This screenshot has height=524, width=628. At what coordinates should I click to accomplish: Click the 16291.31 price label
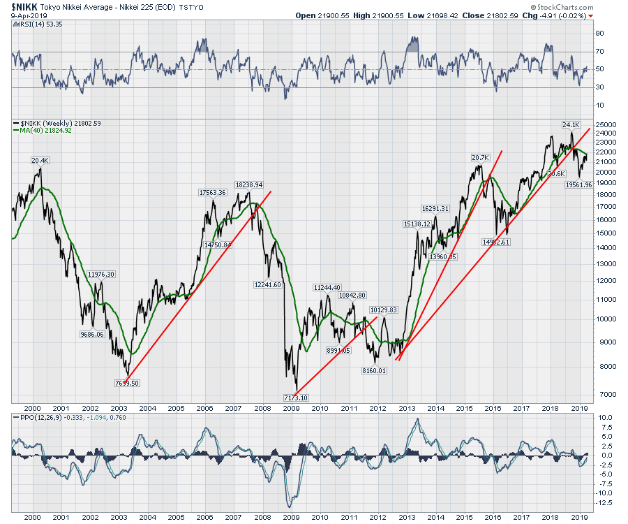[x=435, y=209]
